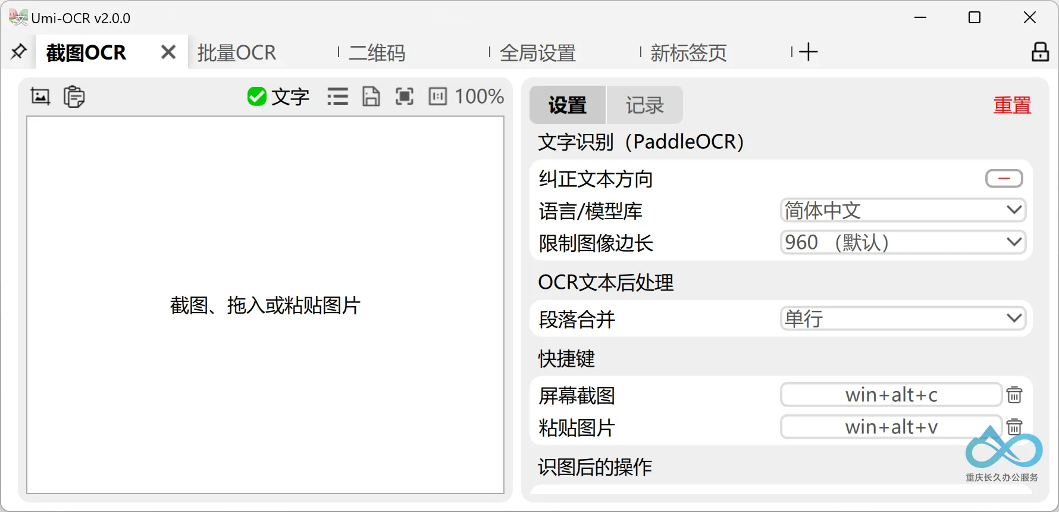
Task: Delete the 粘贴图片 hotkey with trash icon
Action: click(x=1014, y=427)
